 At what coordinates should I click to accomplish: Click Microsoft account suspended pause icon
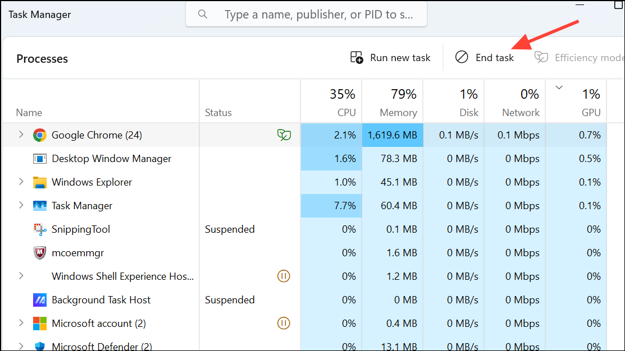284,323
